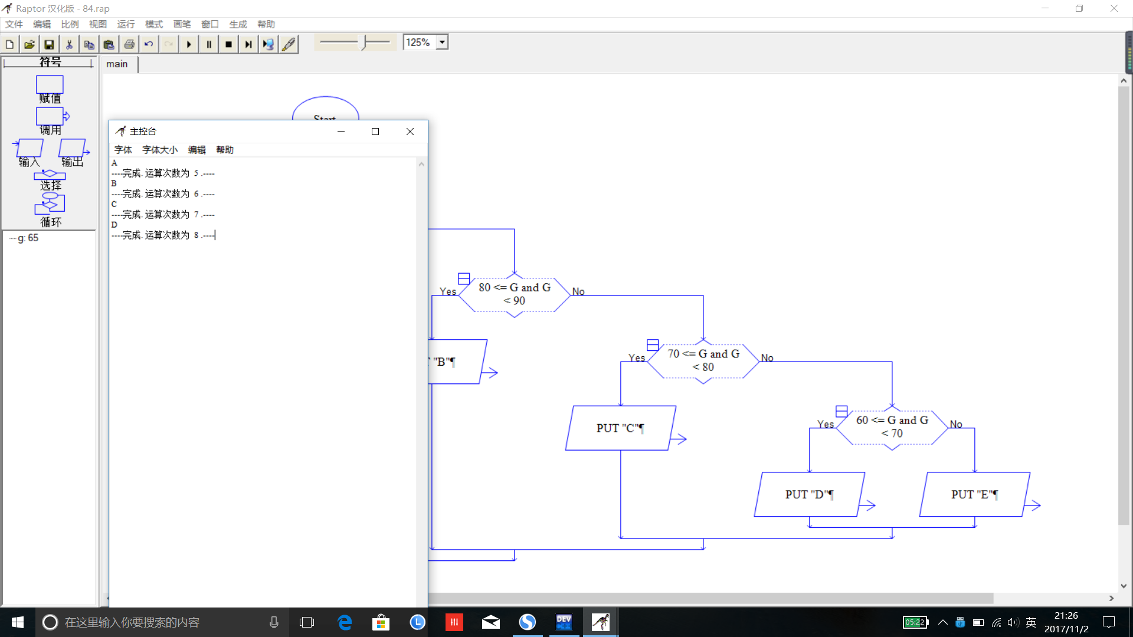Image resolution: width=1133 pixels, height=637 pixels.
Task: Pause flowchart execution
Action: pyautogui.click(x=209, y=44)
